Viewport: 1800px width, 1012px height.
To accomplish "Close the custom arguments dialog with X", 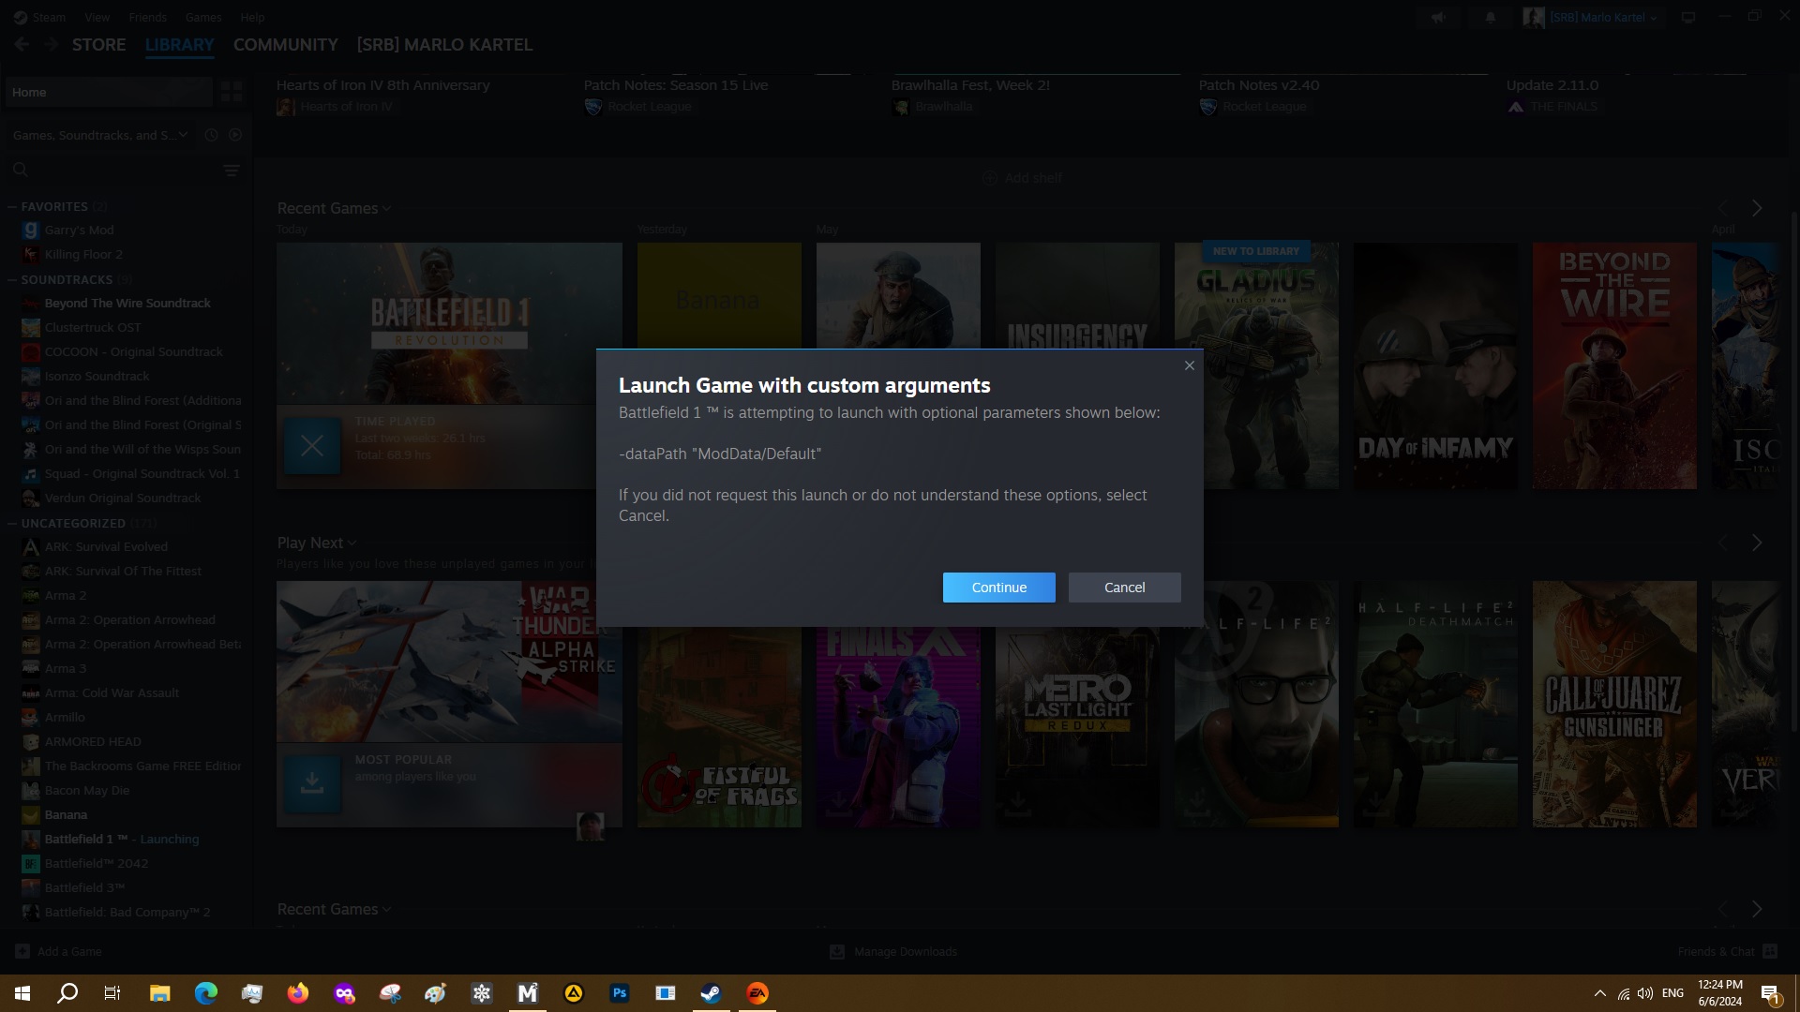I will [1189, 365].
